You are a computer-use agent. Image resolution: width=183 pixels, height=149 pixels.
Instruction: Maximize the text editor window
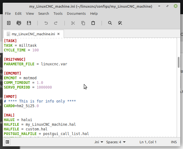167,6
